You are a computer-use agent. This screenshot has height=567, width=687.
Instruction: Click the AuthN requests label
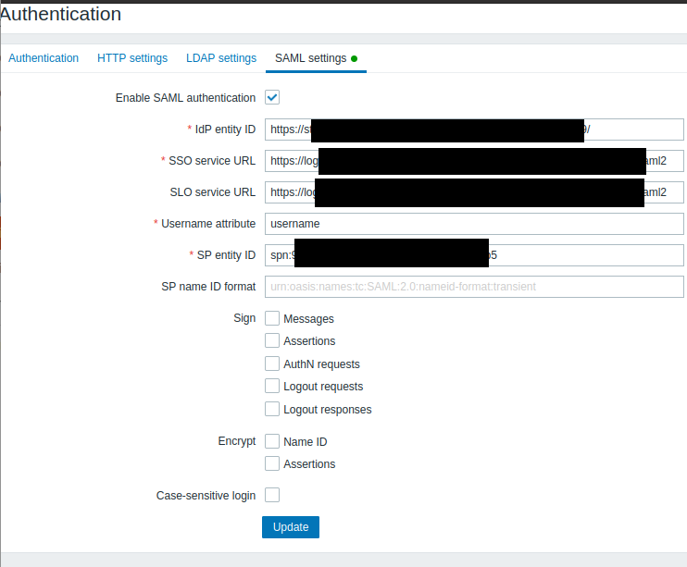tap(321, 364)
